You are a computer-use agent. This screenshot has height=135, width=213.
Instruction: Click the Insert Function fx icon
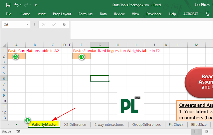[64, 24]
